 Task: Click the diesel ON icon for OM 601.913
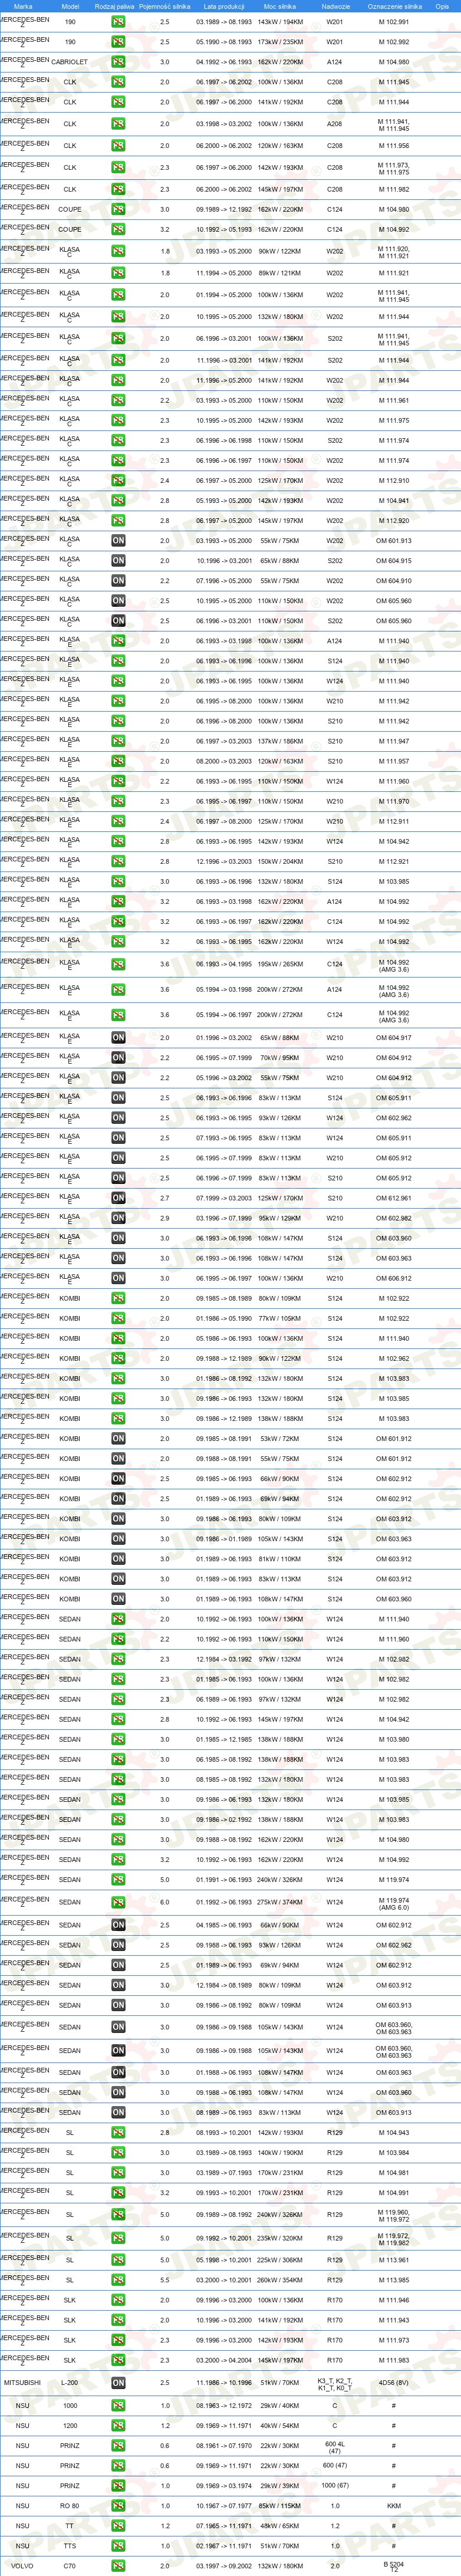[118, 541]
